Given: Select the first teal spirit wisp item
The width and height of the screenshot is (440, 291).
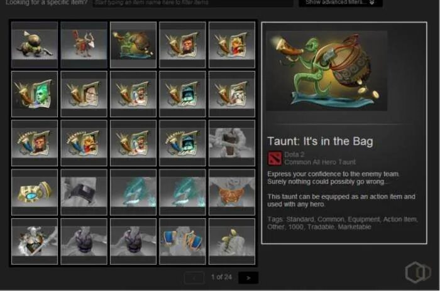Looking at the screenshot, I should click(x=133, y=192).
